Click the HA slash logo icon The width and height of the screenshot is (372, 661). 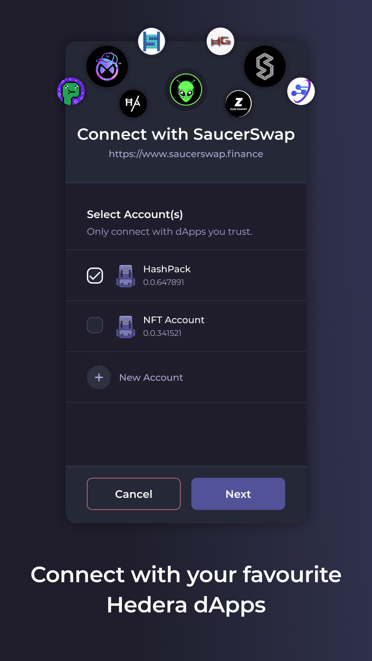[133, 104]
